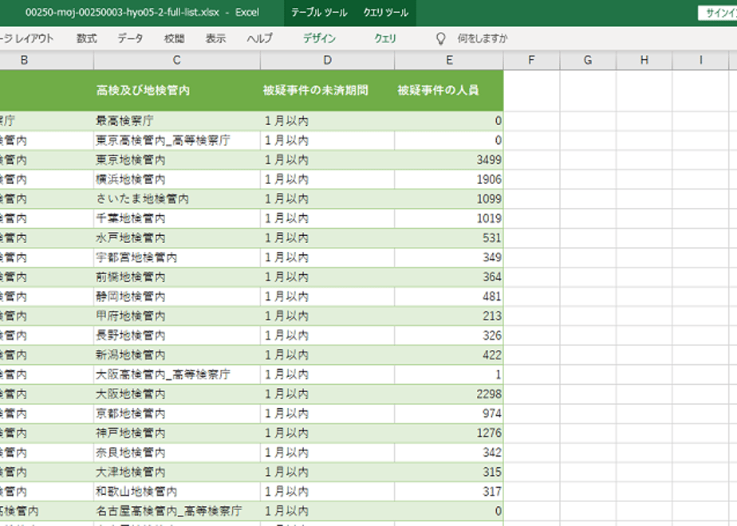The image size is (737, 526).
Task: Open the テーブル ツール contextual group label
Action: pos(319,13)
